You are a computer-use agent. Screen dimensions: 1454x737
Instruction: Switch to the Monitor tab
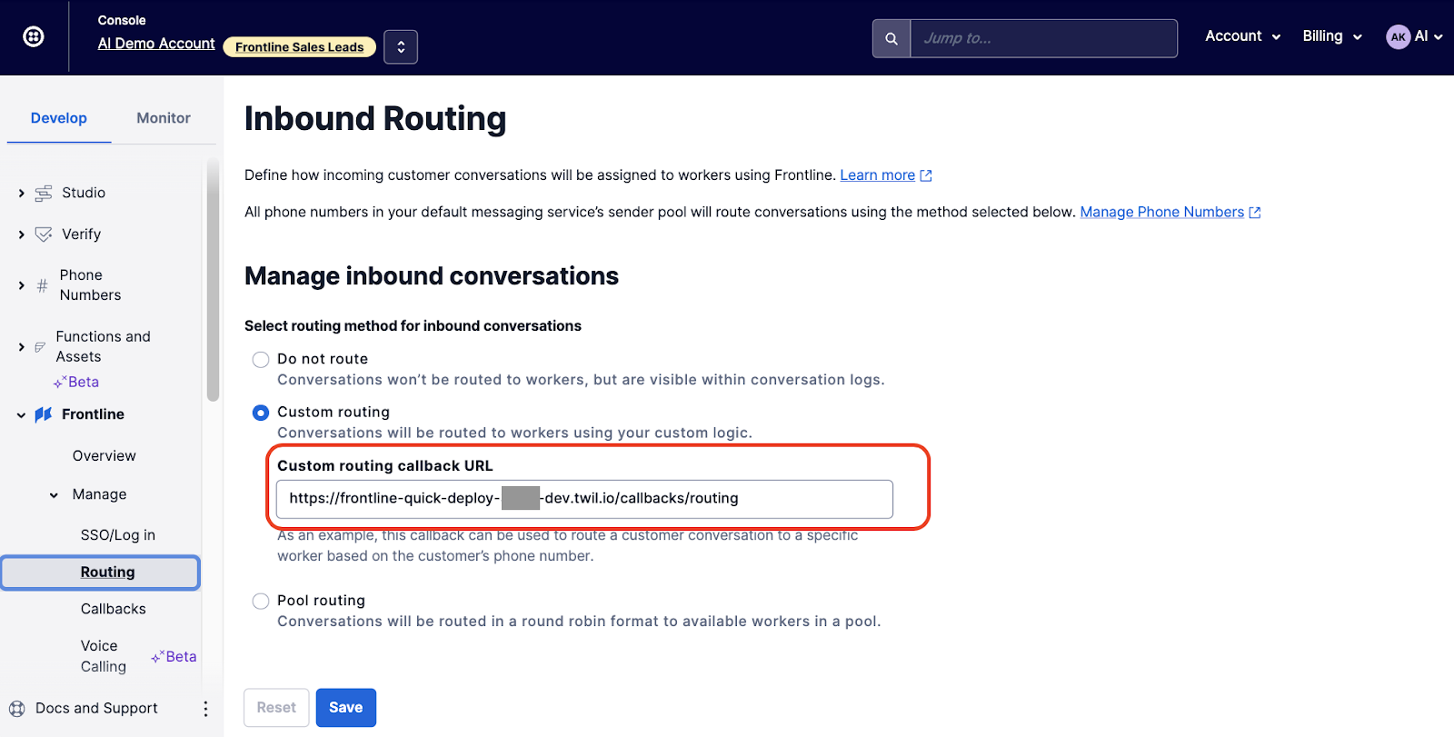tap(164, 118)
